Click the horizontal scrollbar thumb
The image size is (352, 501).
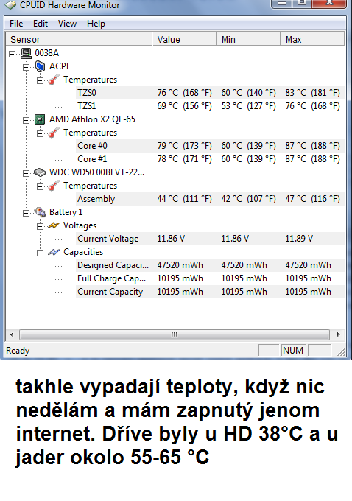tap(175, 334)
